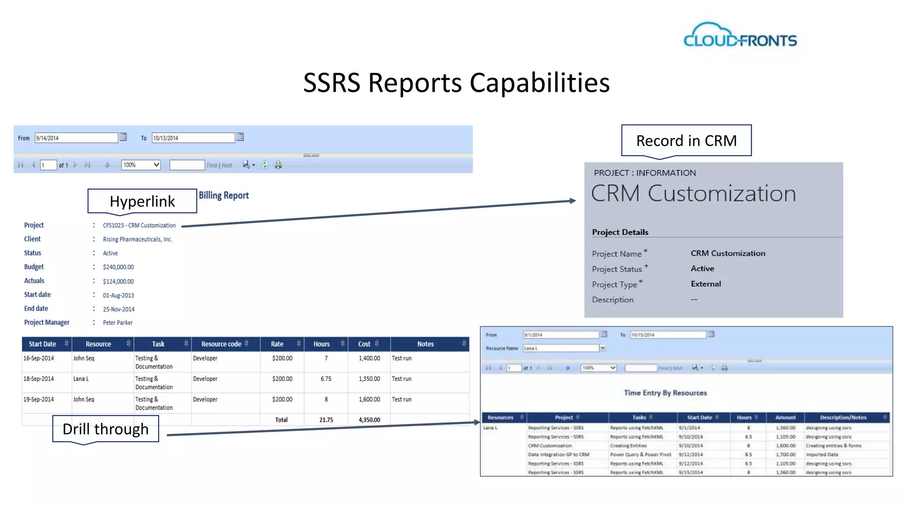904x508 pixels.
Task: Click the Peter Parker project manager value
Action: [118, 323]
